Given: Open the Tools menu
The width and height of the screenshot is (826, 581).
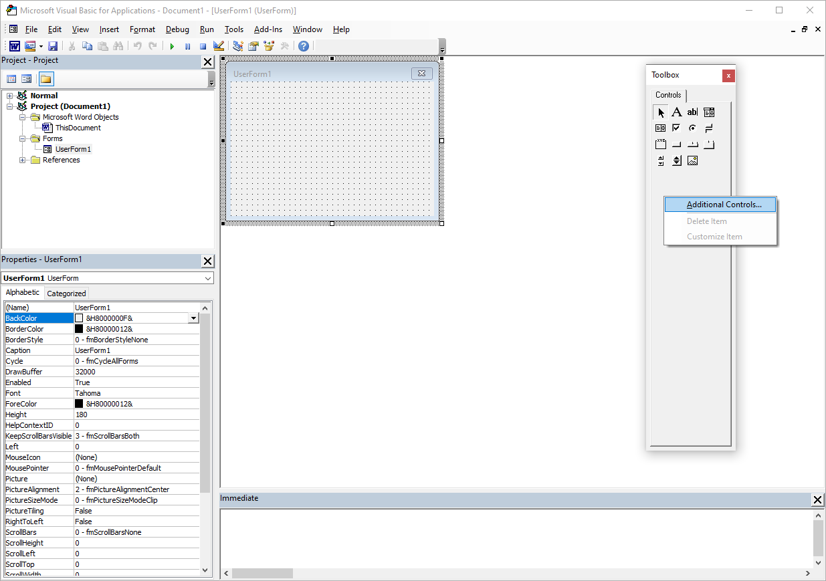Looking at the screenshot, I should coord(234,29).
